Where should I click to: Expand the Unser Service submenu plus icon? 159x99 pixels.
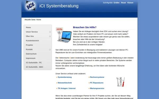50,32
